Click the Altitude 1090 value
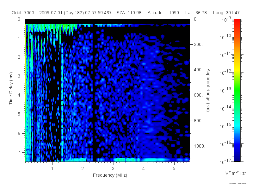The height and width of the screenshot is (190, 253). tap(174, 13)
